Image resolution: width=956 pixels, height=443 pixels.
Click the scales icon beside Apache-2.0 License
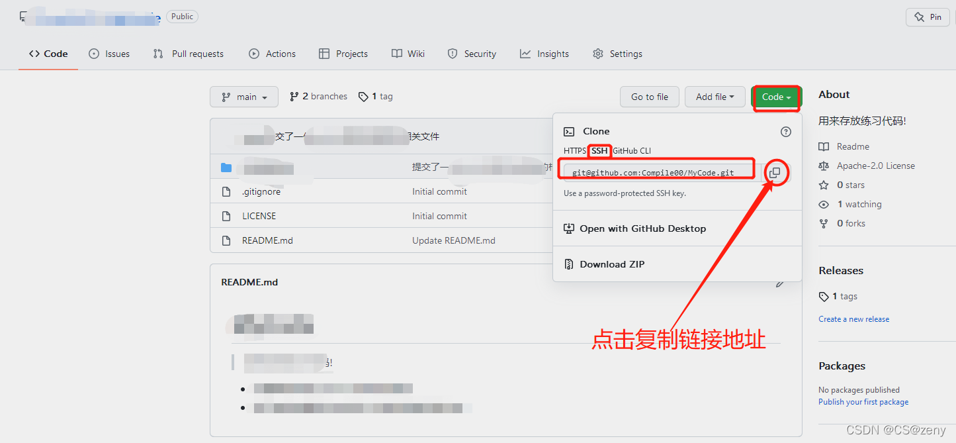click(824, 166)
